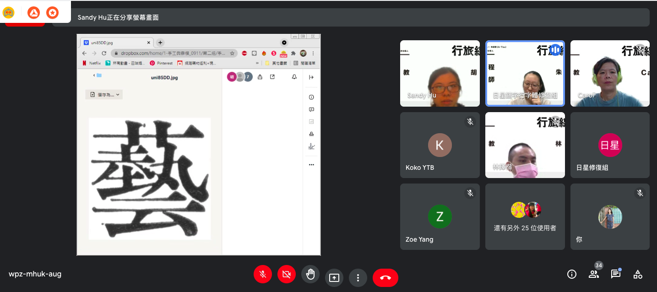Screen dimensions: 657x292
Task: Open the Netflix bookmark
Action: click(x=94, y=63)
